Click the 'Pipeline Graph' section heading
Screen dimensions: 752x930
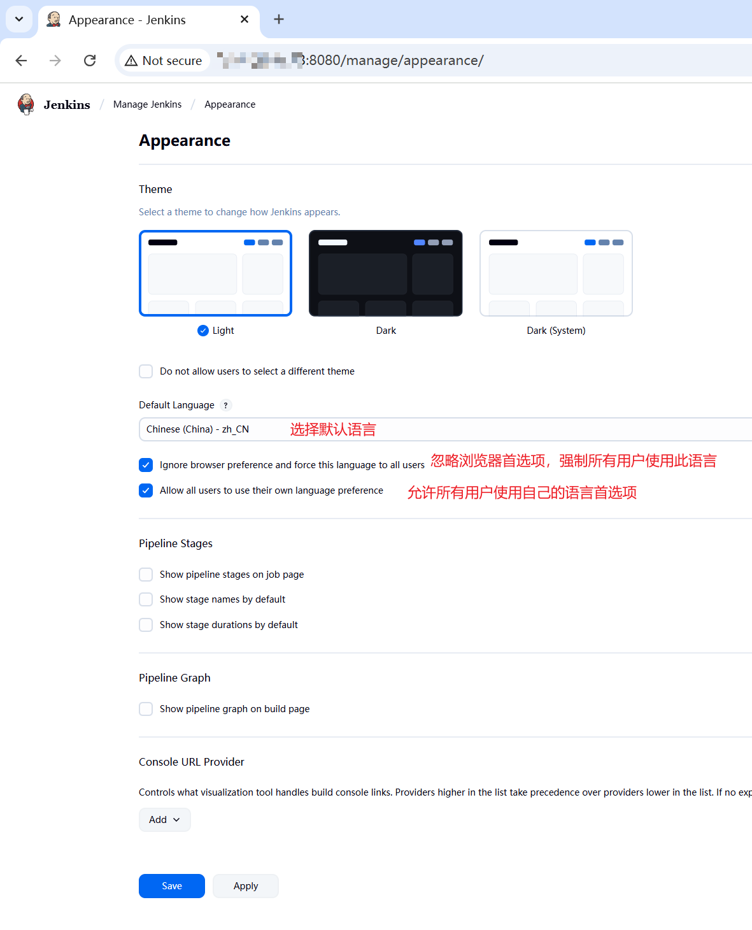tap(174, 678)
